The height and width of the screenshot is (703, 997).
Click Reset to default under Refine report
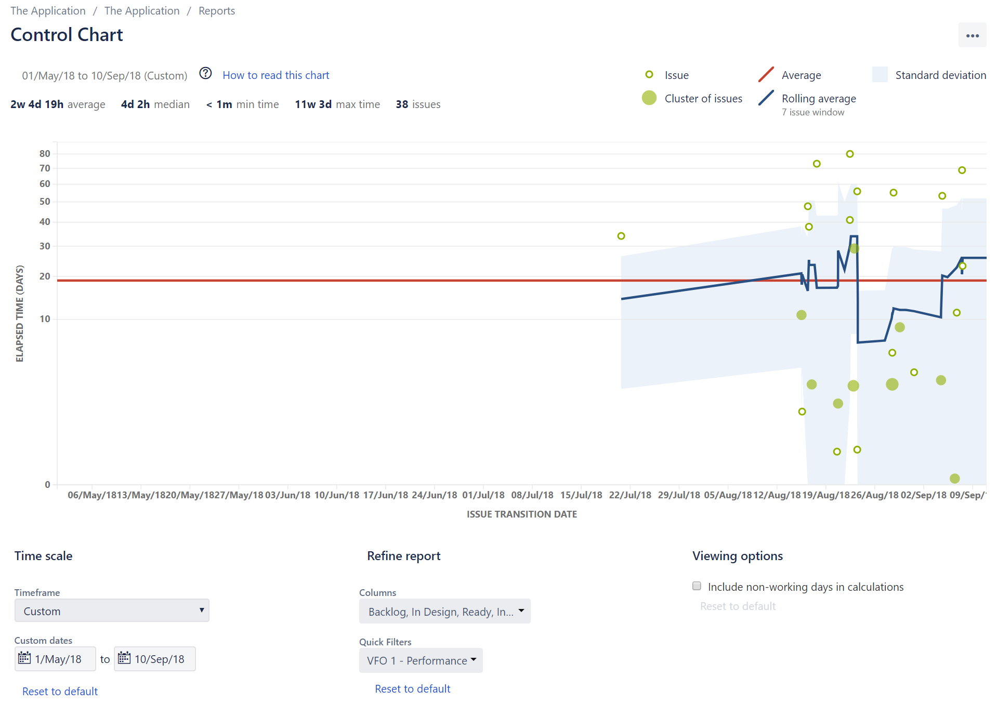(413, 688)
